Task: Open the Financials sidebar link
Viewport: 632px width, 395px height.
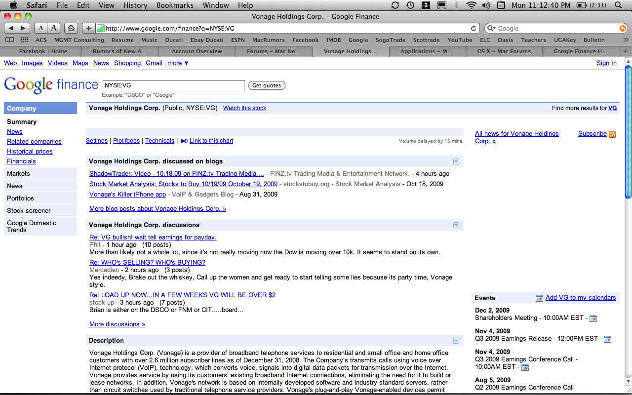Action: point(21,161)
